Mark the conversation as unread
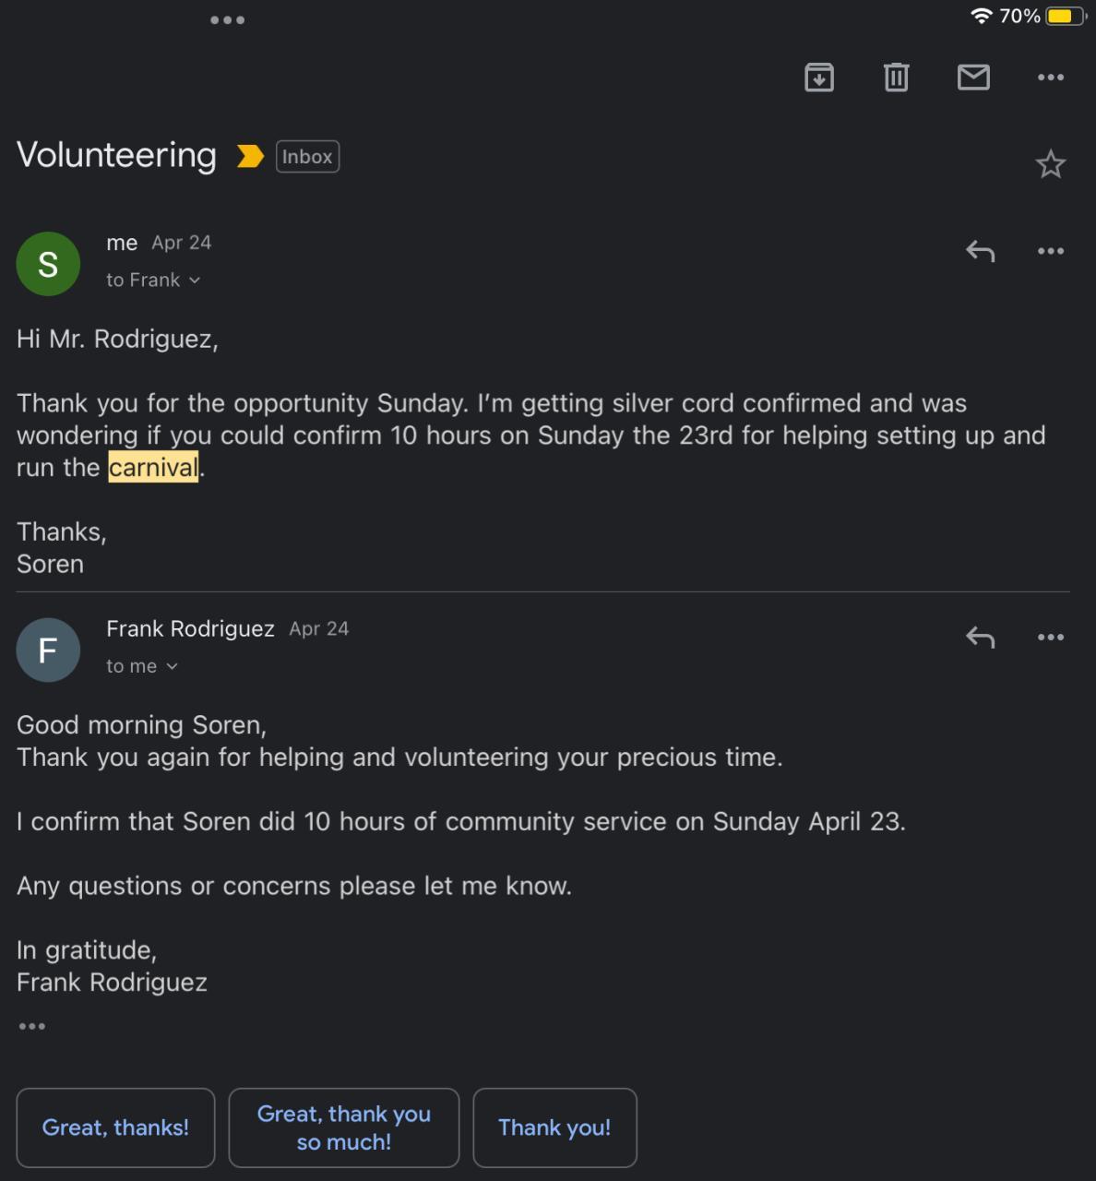This screenshot has width=1096, height=1181. (x=973, y=78)
